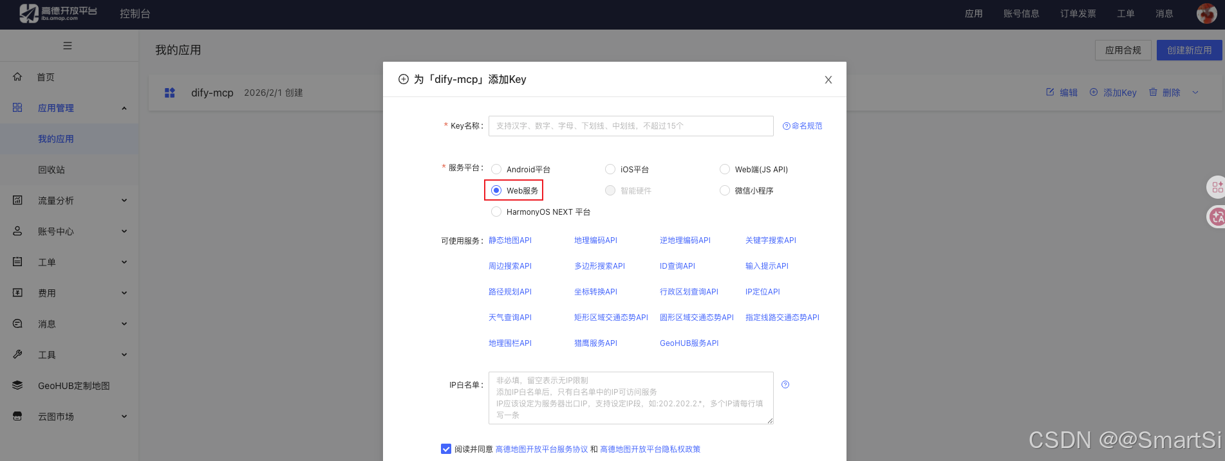Open the 静态地图API service link
This screenshot has height=461, width=1225.
click(510, 240)
